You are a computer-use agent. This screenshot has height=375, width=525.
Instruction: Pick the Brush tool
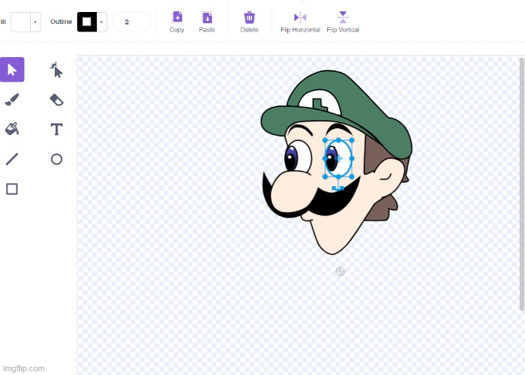tap(12, 100)
